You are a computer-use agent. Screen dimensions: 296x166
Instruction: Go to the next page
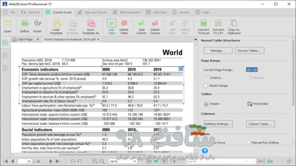(51, 161)
